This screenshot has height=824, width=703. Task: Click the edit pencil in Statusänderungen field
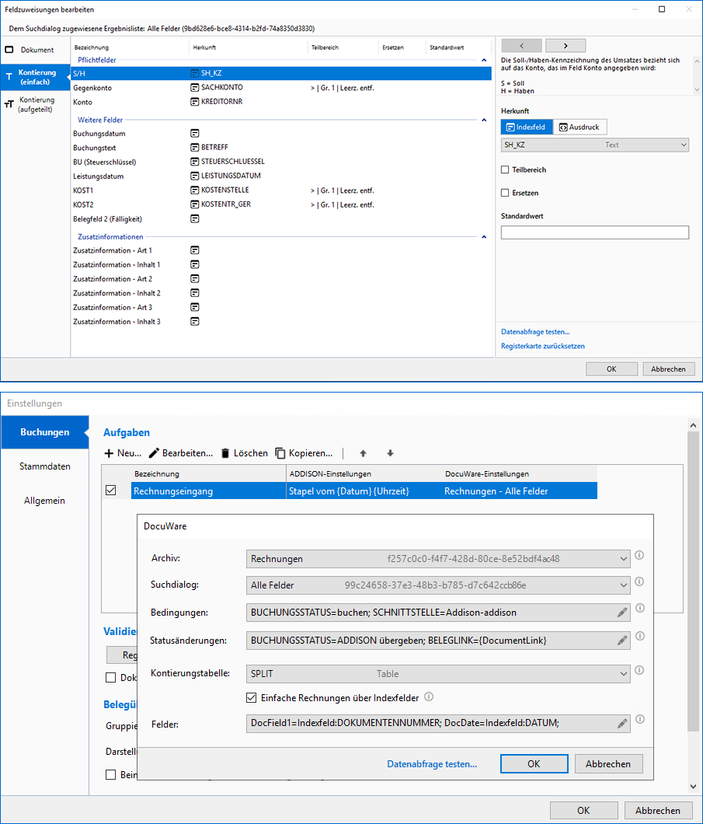(x=621, y=641)
